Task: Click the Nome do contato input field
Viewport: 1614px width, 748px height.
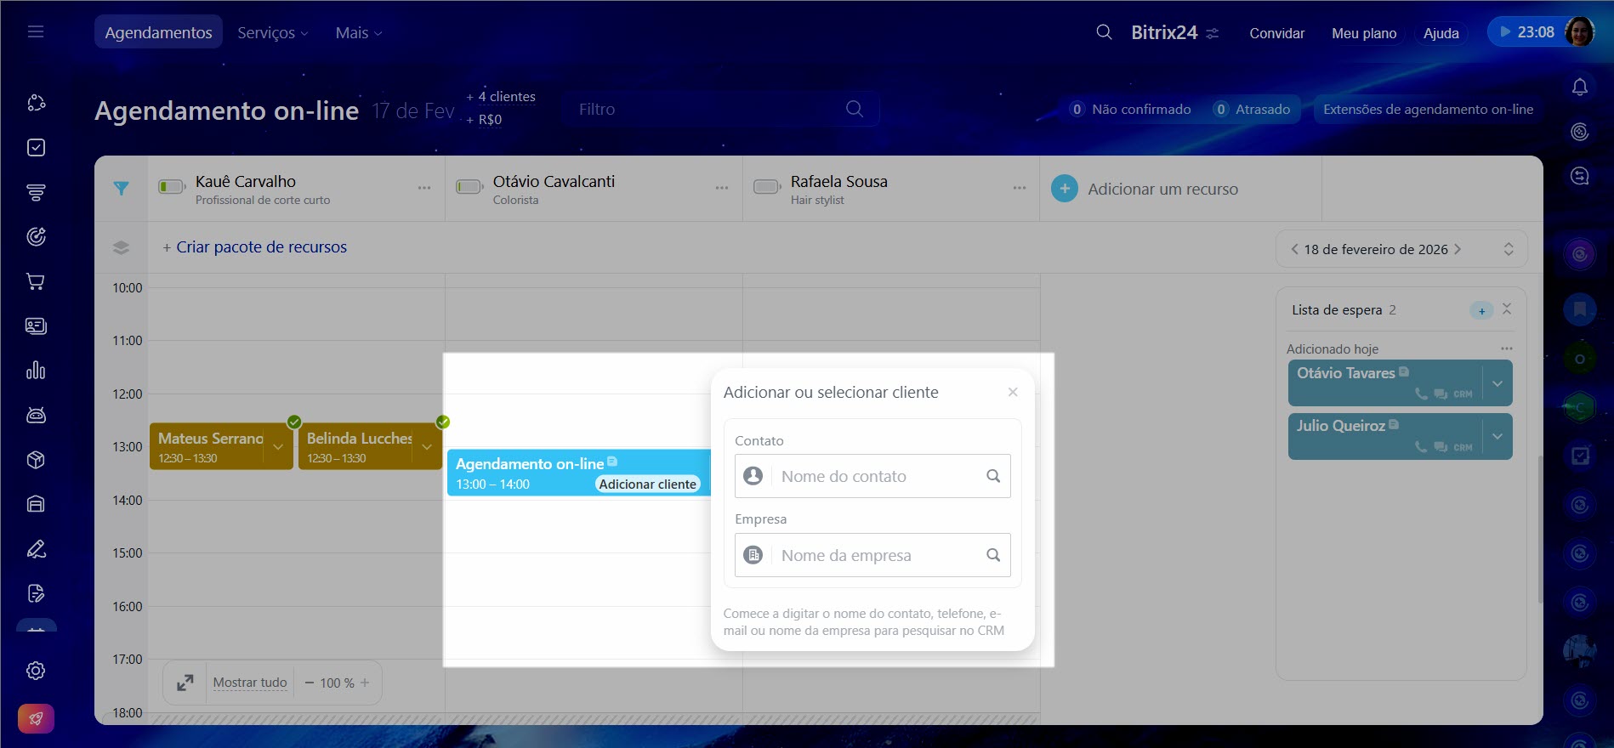Action: (876, 477)
